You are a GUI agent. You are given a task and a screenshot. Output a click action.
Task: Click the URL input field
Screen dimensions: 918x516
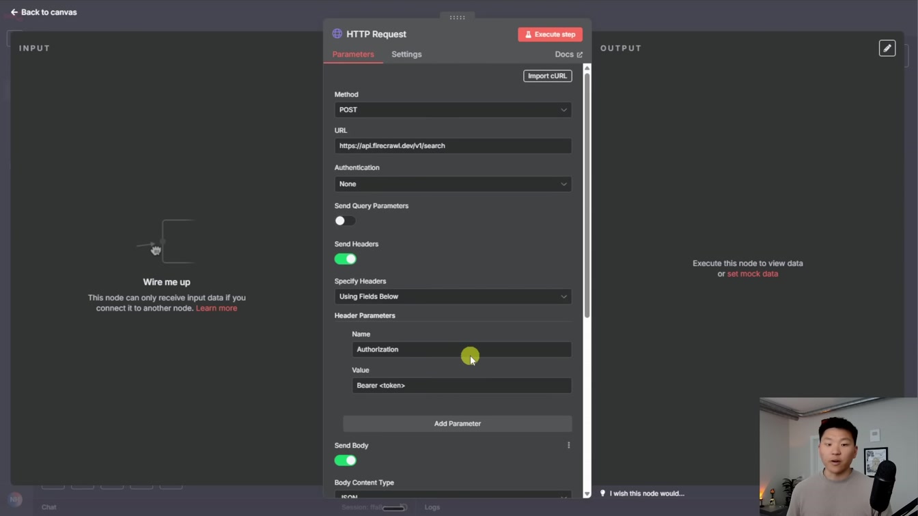click(453, 146)
